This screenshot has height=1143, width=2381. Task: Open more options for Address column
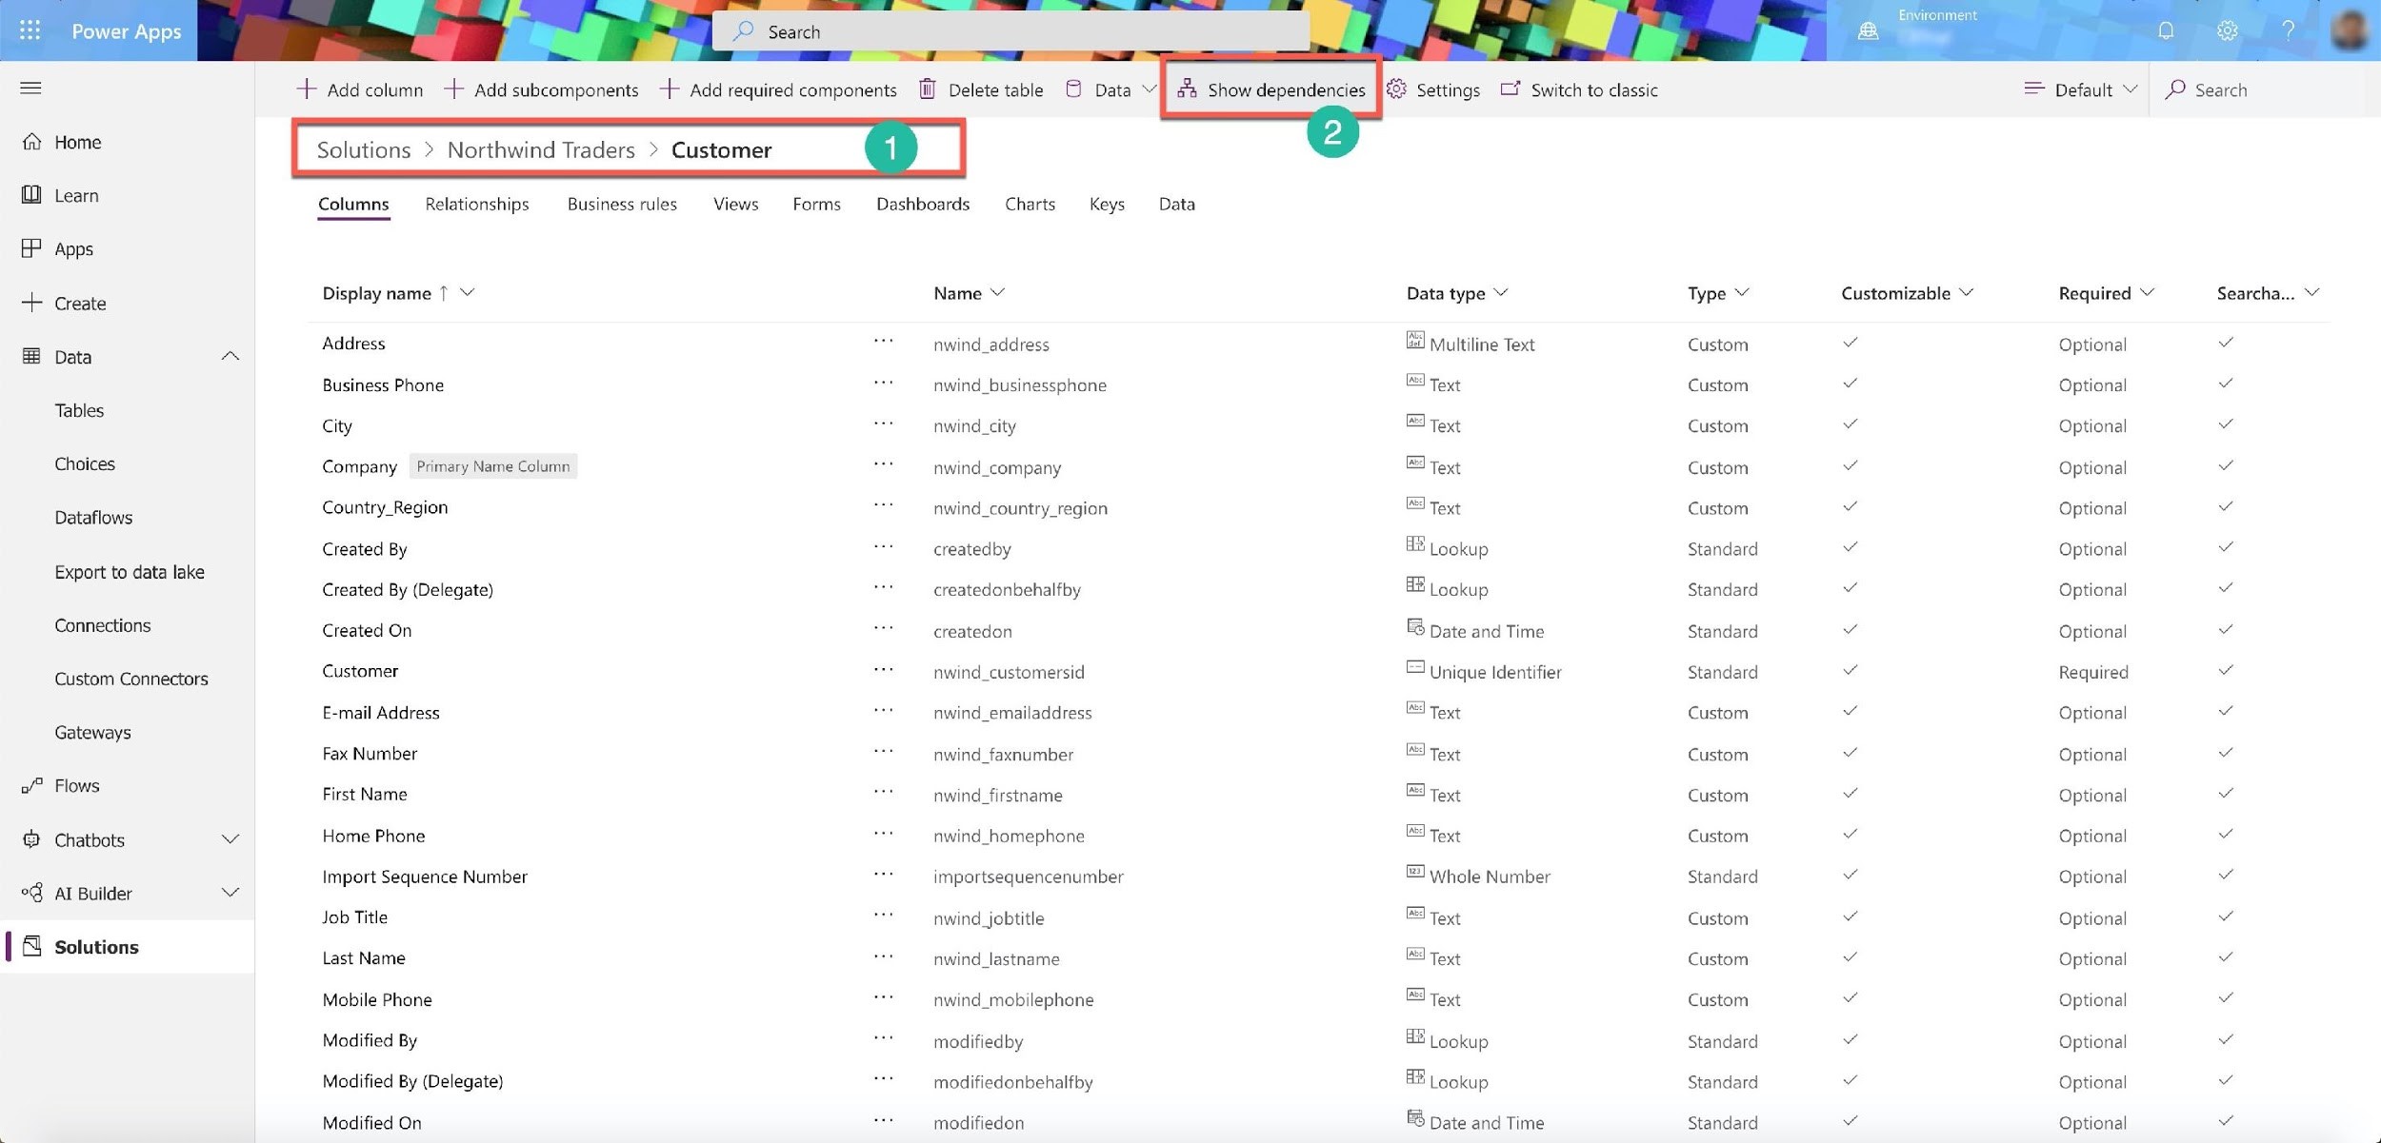tap(884, 342)
